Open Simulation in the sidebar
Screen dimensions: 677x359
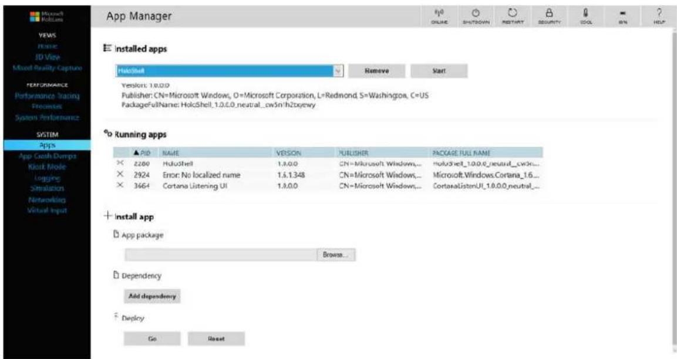48,188
